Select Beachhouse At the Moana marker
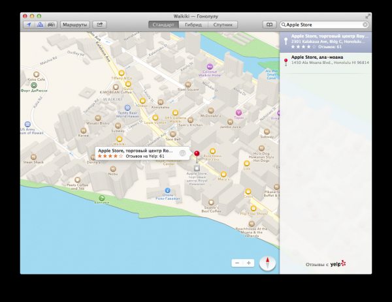 [x=252, y=224]
